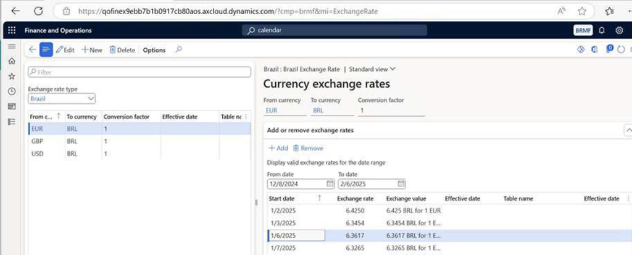The width and height of the screenshot is (632, 255).
Task: Open the Settings gear
Action: (x=620, y=30)
